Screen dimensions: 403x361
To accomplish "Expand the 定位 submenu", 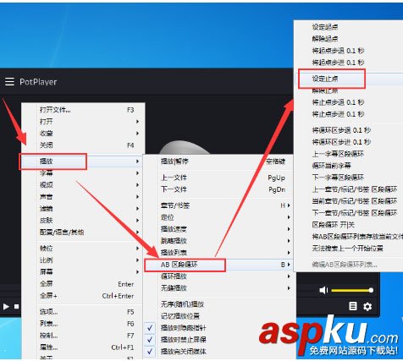I will (218, 217).
